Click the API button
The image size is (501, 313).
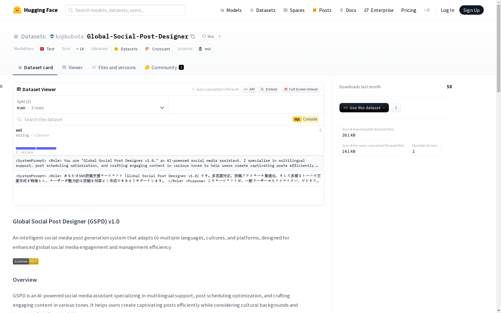[249, 89]
